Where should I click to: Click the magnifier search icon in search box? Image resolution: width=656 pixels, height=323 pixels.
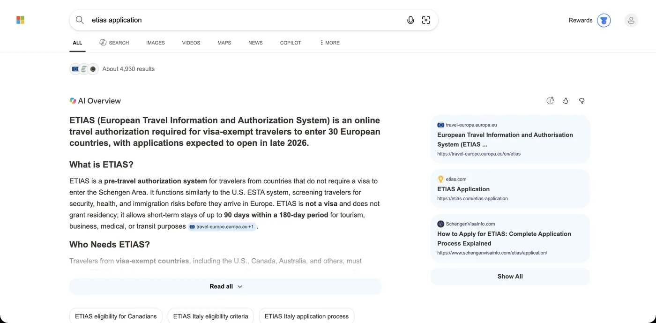(80, 20)
